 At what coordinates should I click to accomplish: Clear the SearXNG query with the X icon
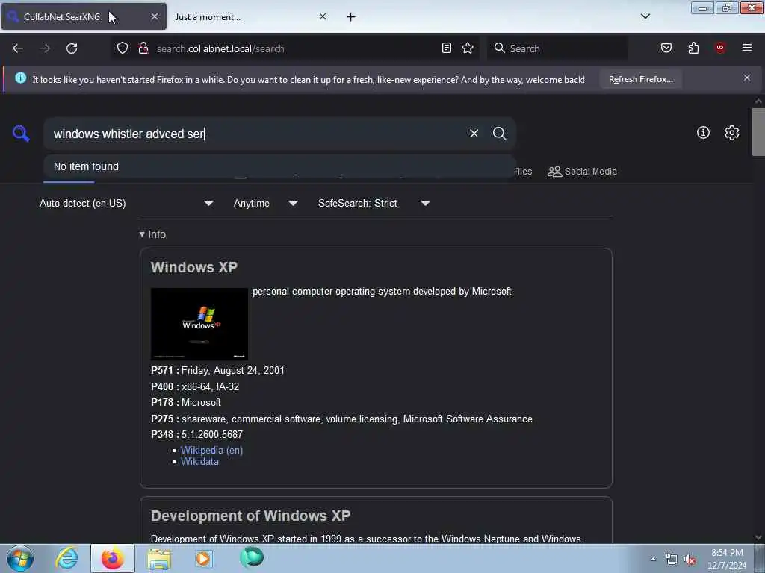[474, 133]
